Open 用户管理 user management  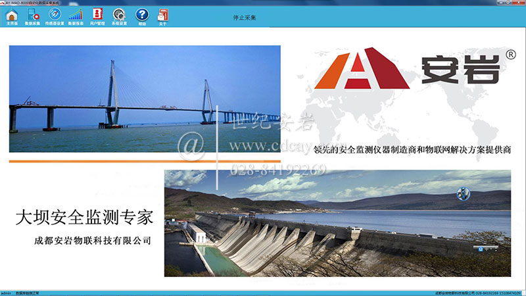pos(97,16)
